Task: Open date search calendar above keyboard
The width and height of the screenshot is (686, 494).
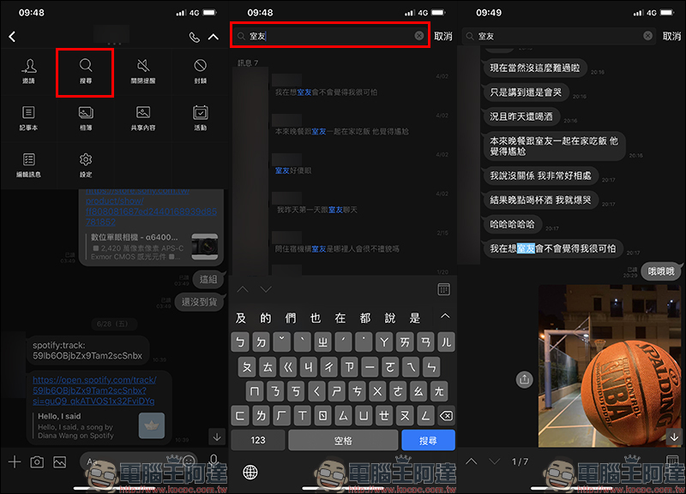Action: coord(443,289)
